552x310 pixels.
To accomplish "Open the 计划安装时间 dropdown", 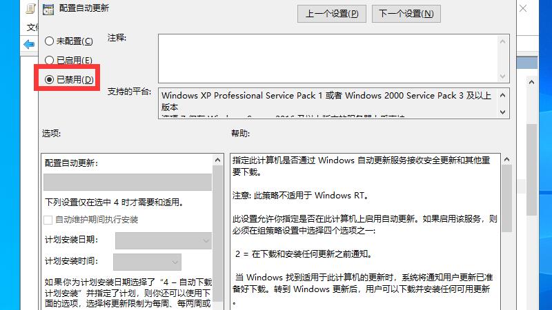I will coord(147,262).
